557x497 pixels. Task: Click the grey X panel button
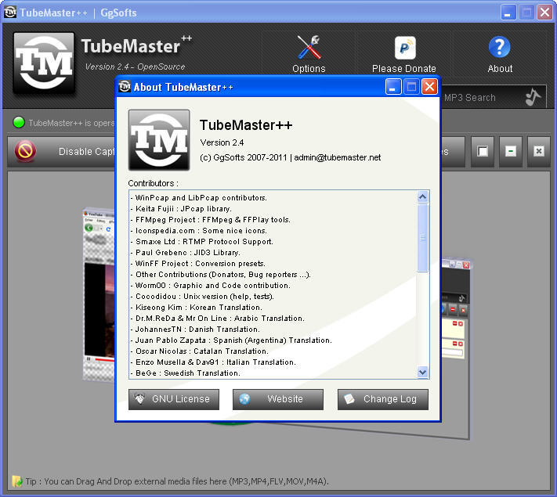click(x=538, y=152)
